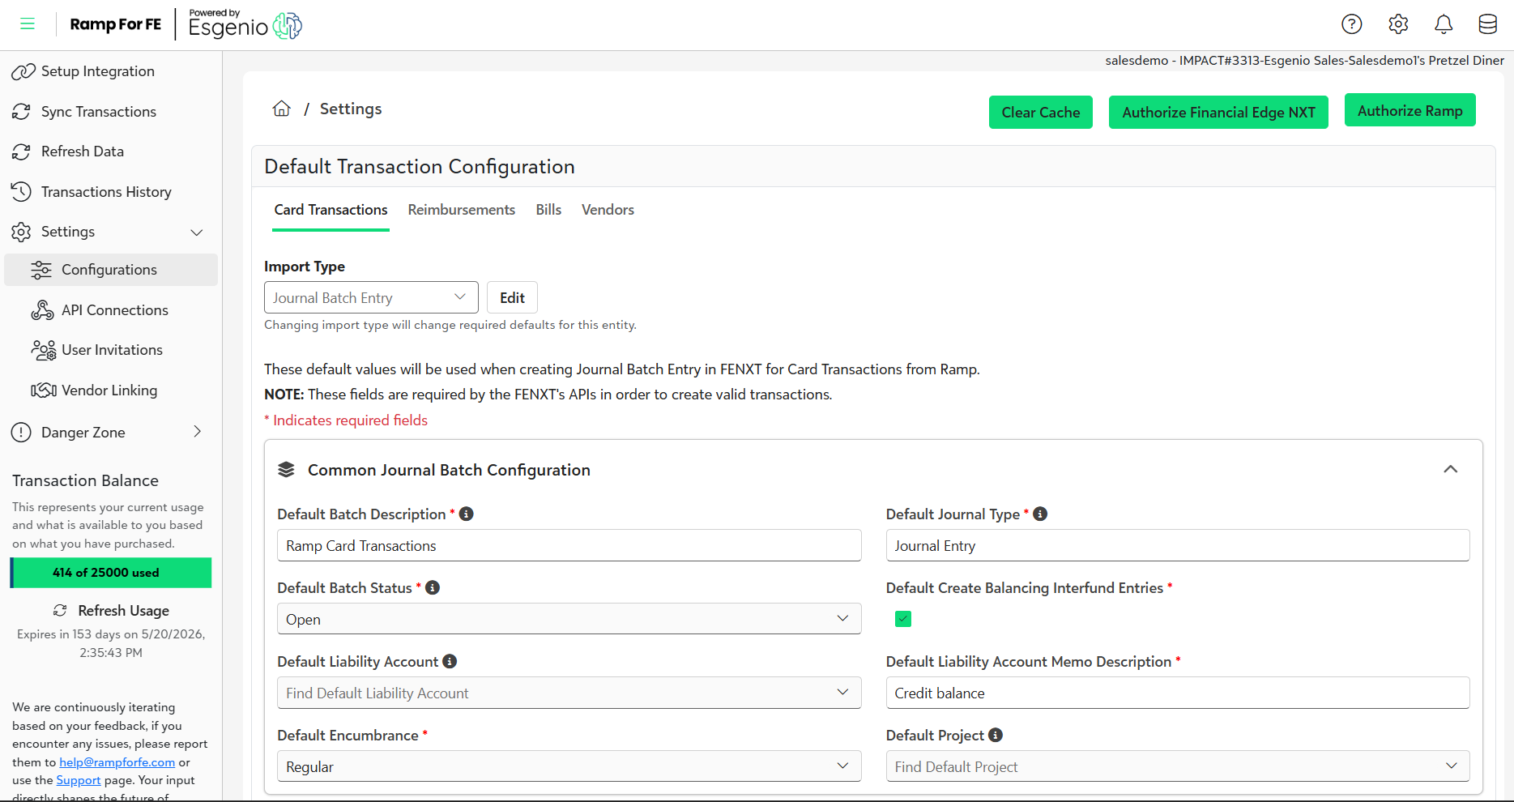Switch to the Vendors tab
Image resolution: width=1514 pixels, height=802 pixels.
(x=608, y=211)
